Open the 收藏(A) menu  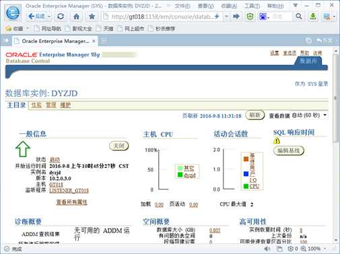click(229, 6)
